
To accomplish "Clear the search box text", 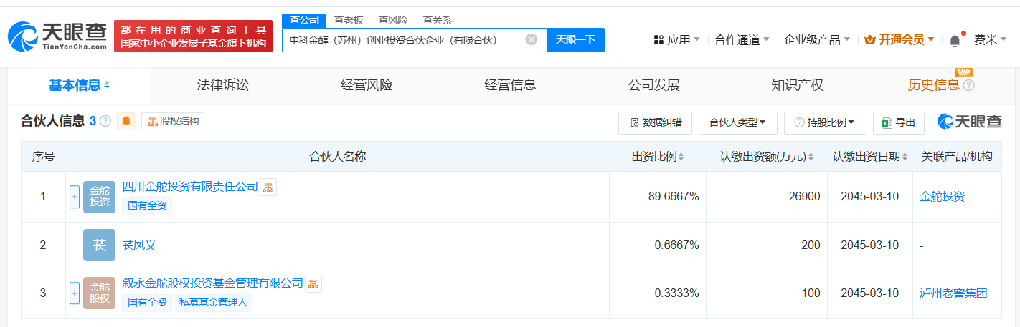I will [x=531, y=40].
